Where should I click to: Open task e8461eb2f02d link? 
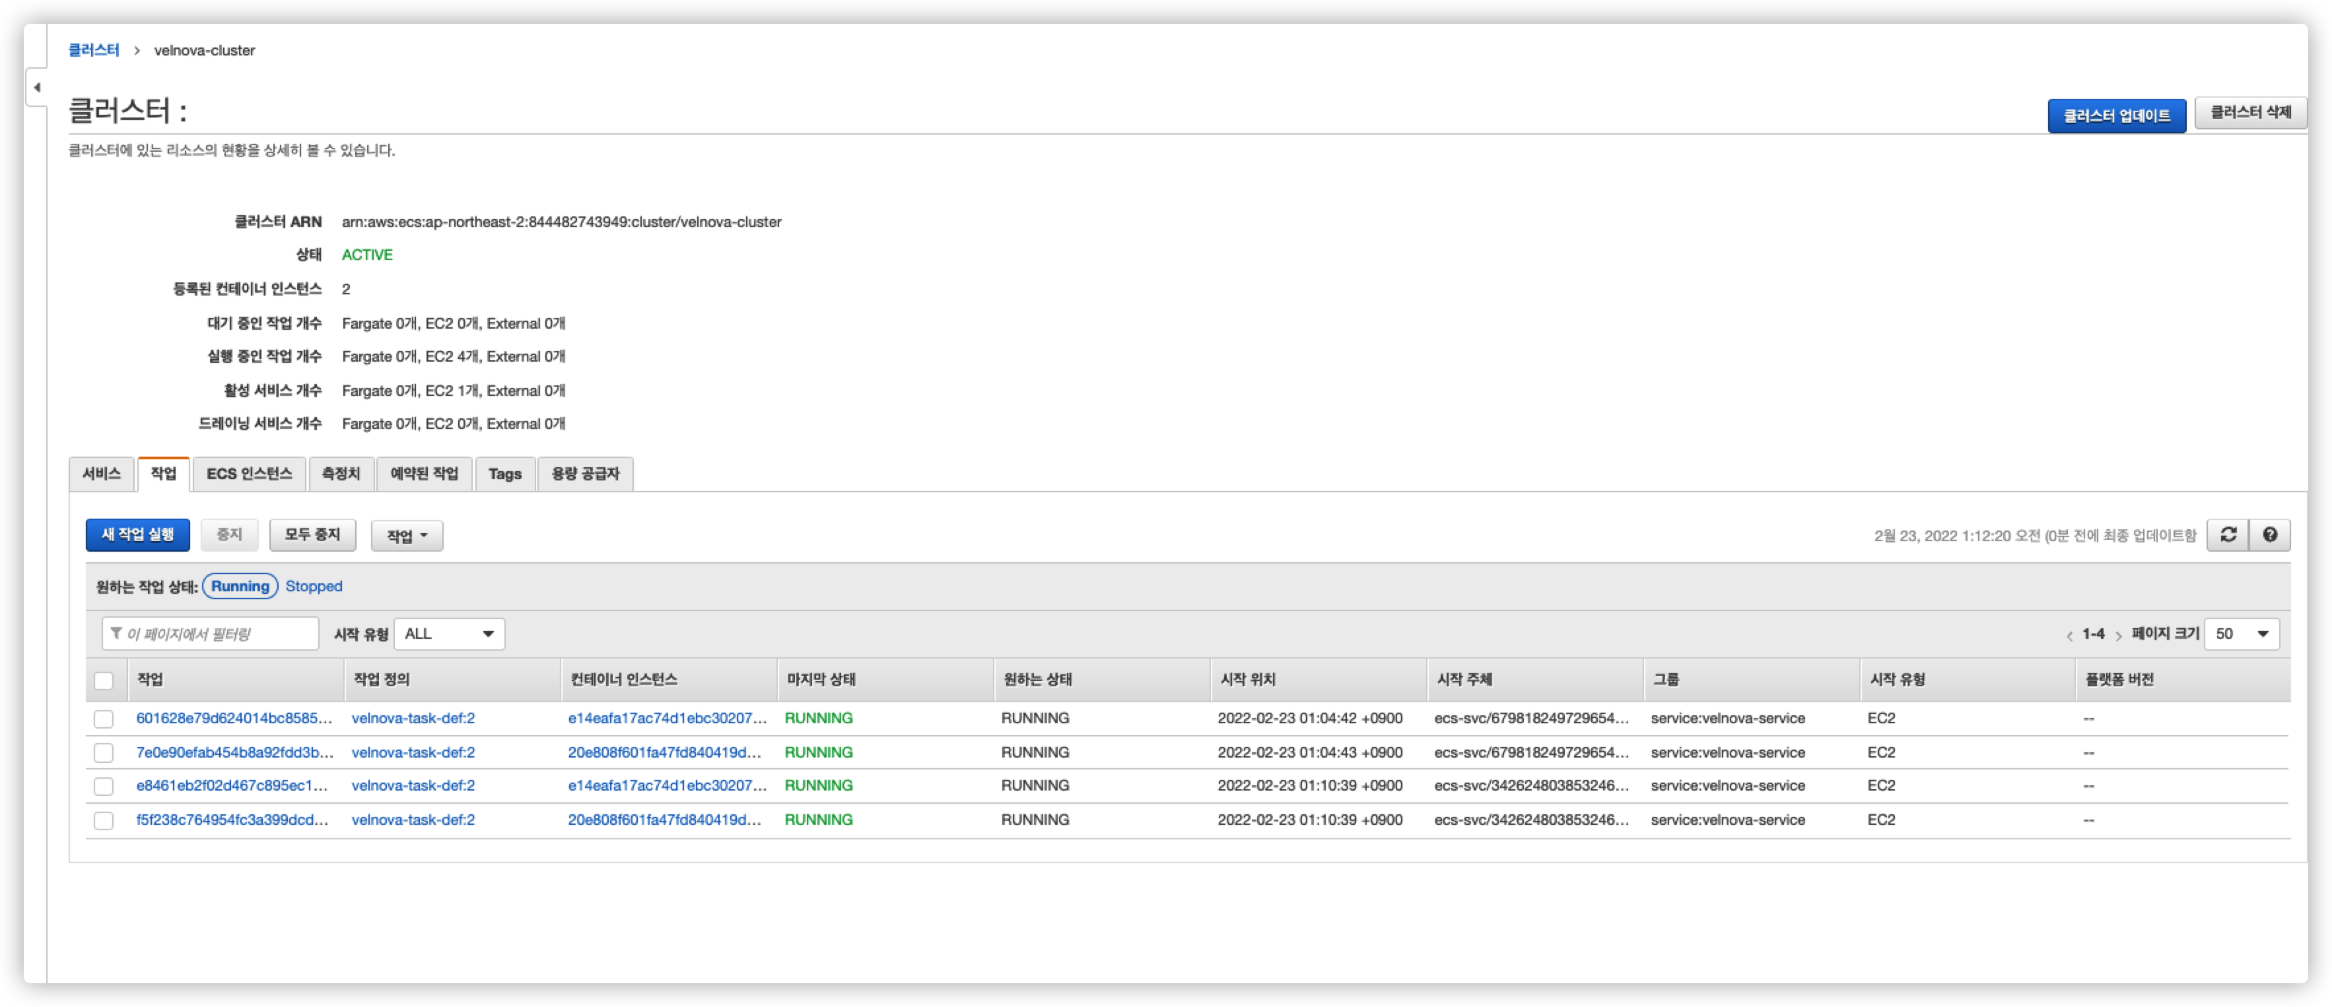click(232, 785)
